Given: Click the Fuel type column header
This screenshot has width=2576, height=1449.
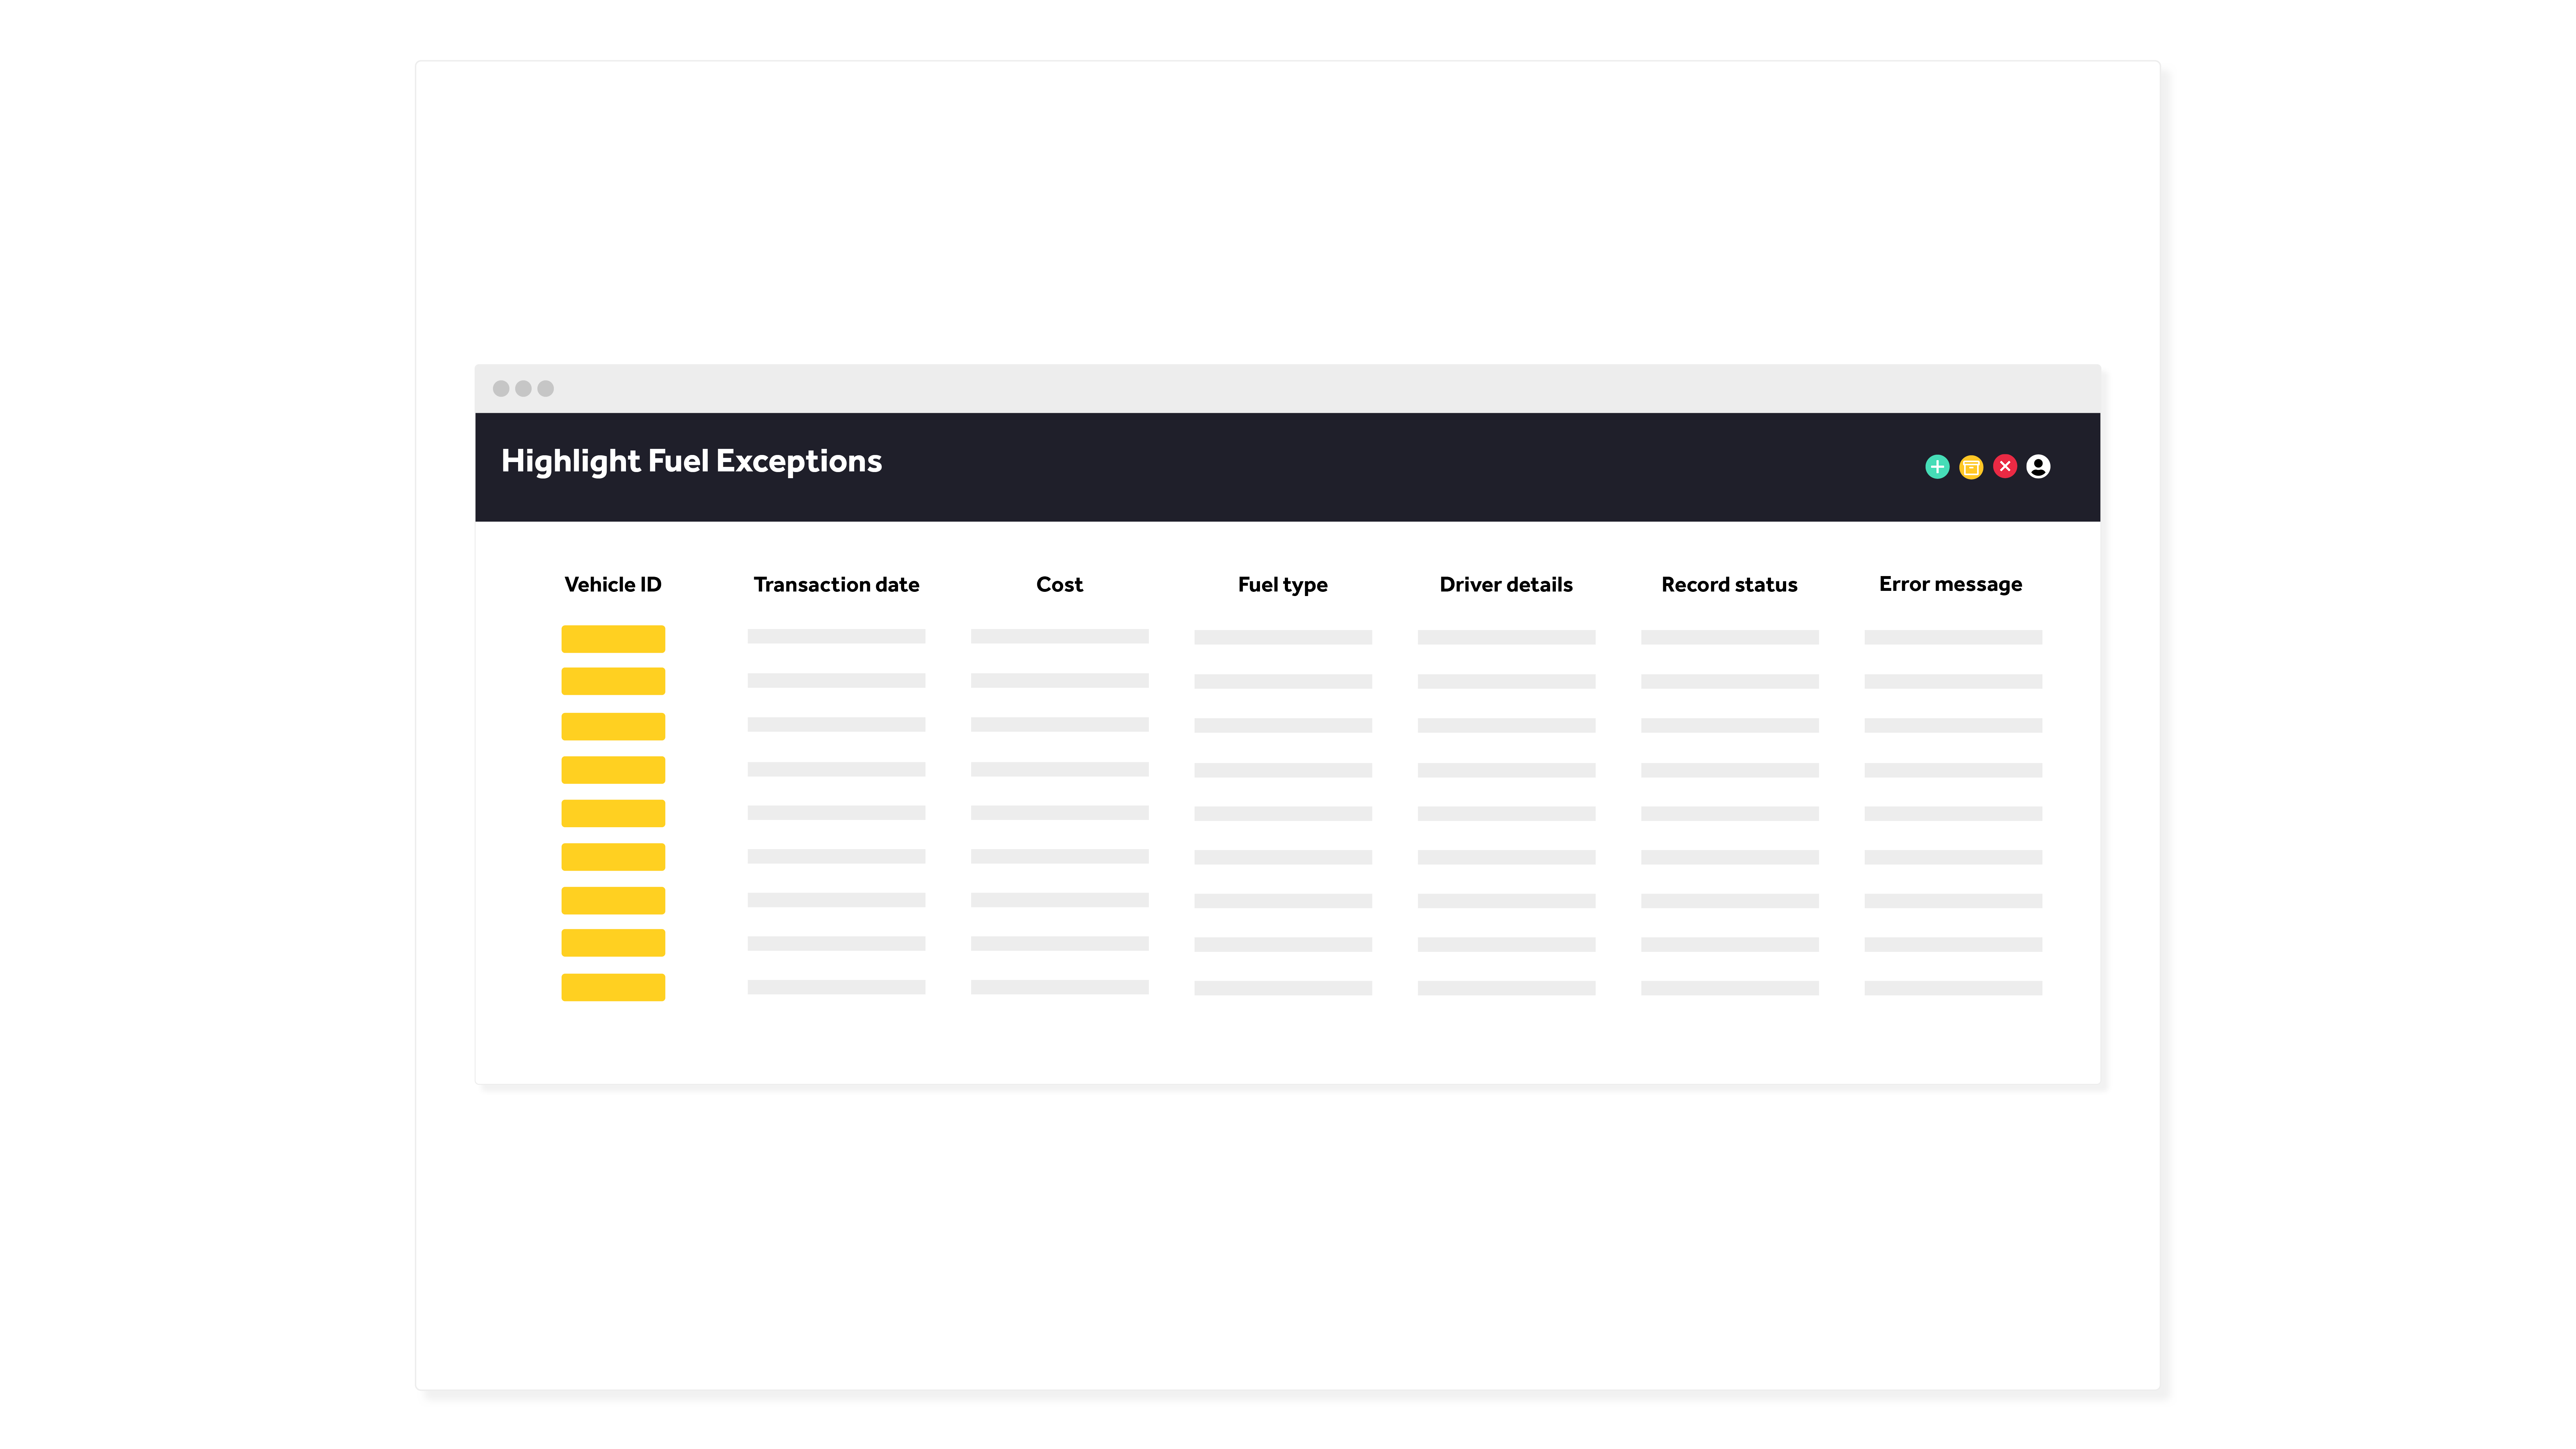Looking at the screenshot, I should 1283,585.
